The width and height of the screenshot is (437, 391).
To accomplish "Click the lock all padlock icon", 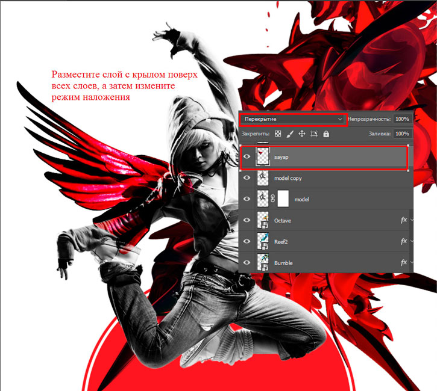I will pos(326,134).
